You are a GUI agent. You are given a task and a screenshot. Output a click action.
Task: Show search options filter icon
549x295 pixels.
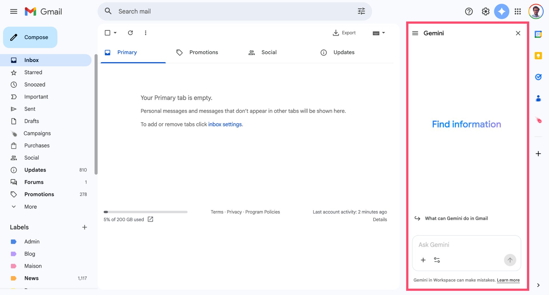361,11
